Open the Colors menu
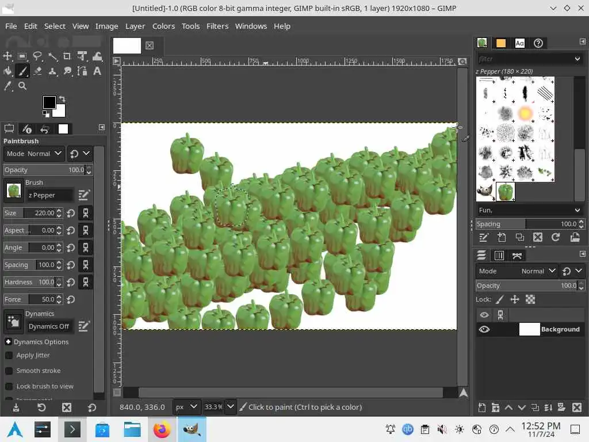Screen dimensions: 589x442 point(163,26)
